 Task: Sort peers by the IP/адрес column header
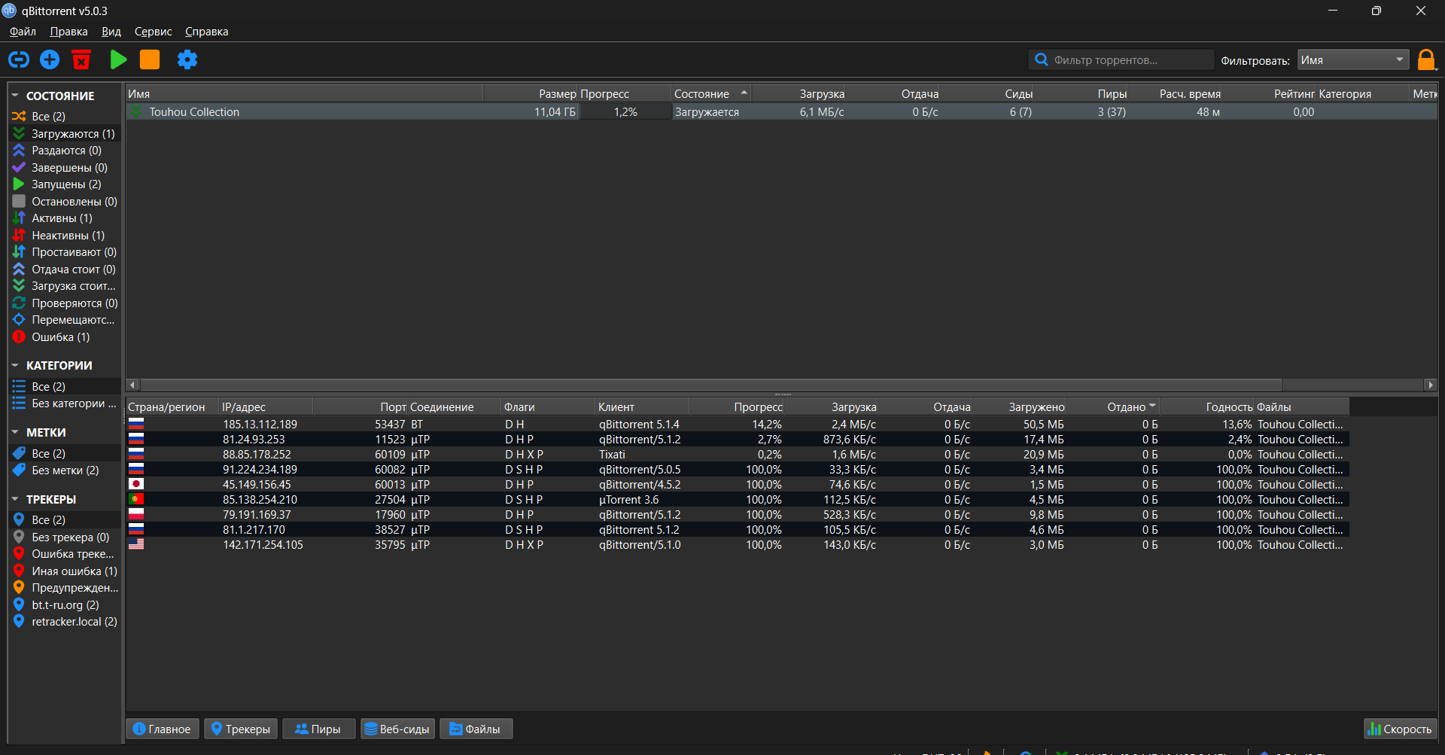266,406
